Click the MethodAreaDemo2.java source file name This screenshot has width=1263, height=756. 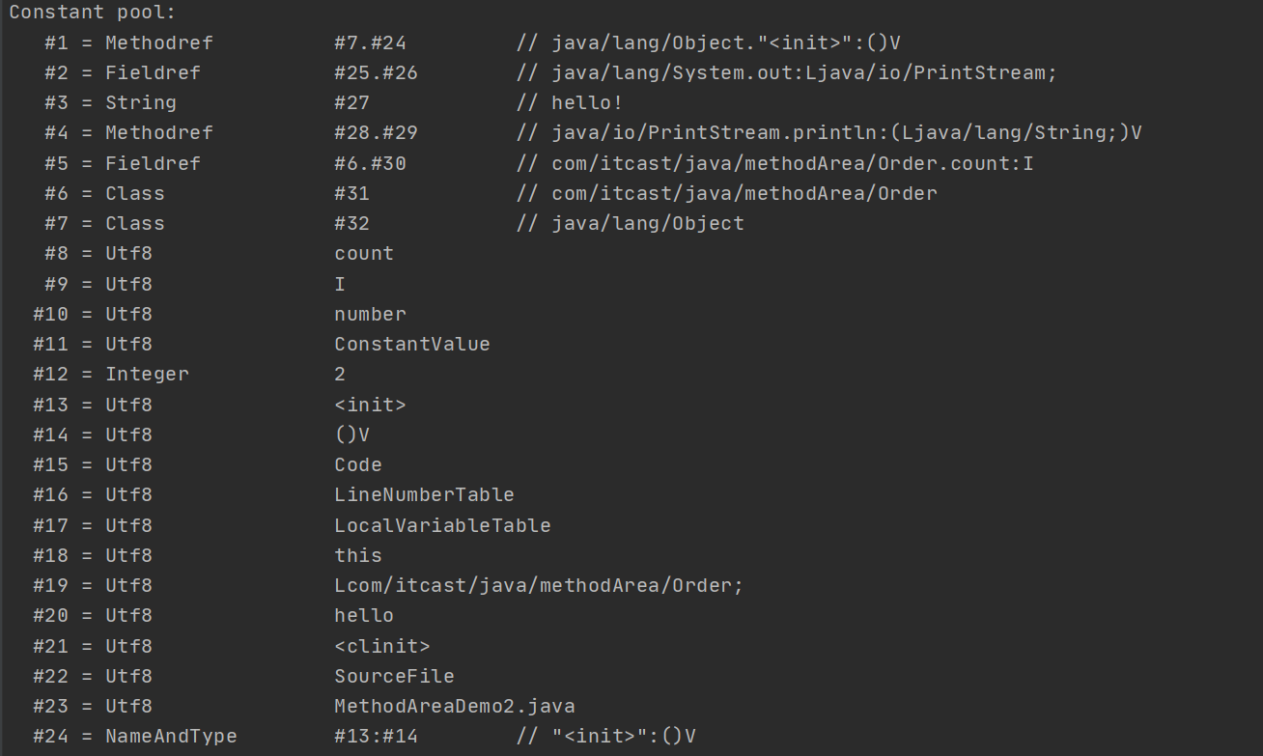point(455,706)
